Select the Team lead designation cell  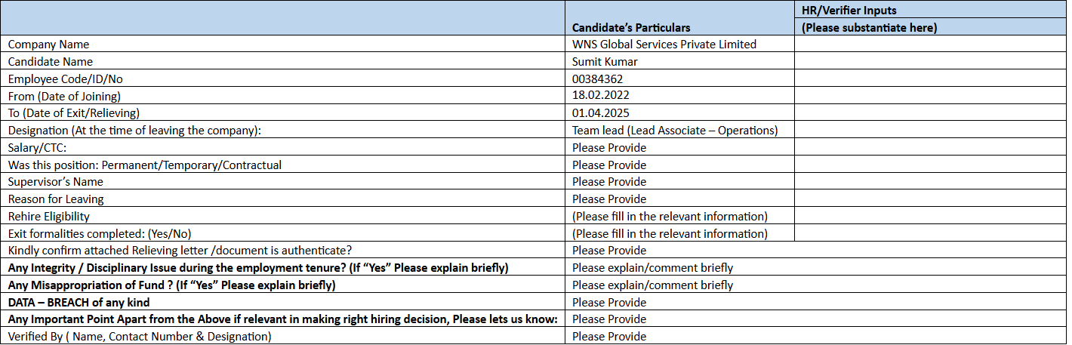(674, 131)
